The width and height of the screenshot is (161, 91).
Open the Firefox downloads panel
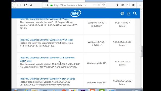tap(117, 5)
